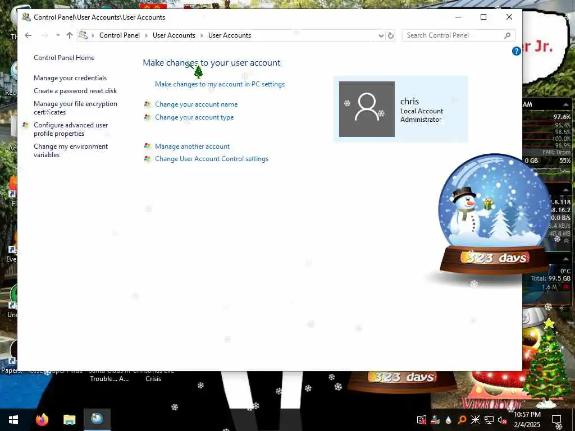Click the 'Local Account' text

[x=422, y=111]
